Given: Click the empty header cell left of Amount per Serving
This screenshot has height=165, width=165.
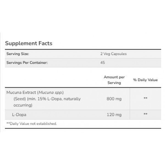Looking at the screenshot, I should coord(51,80).
